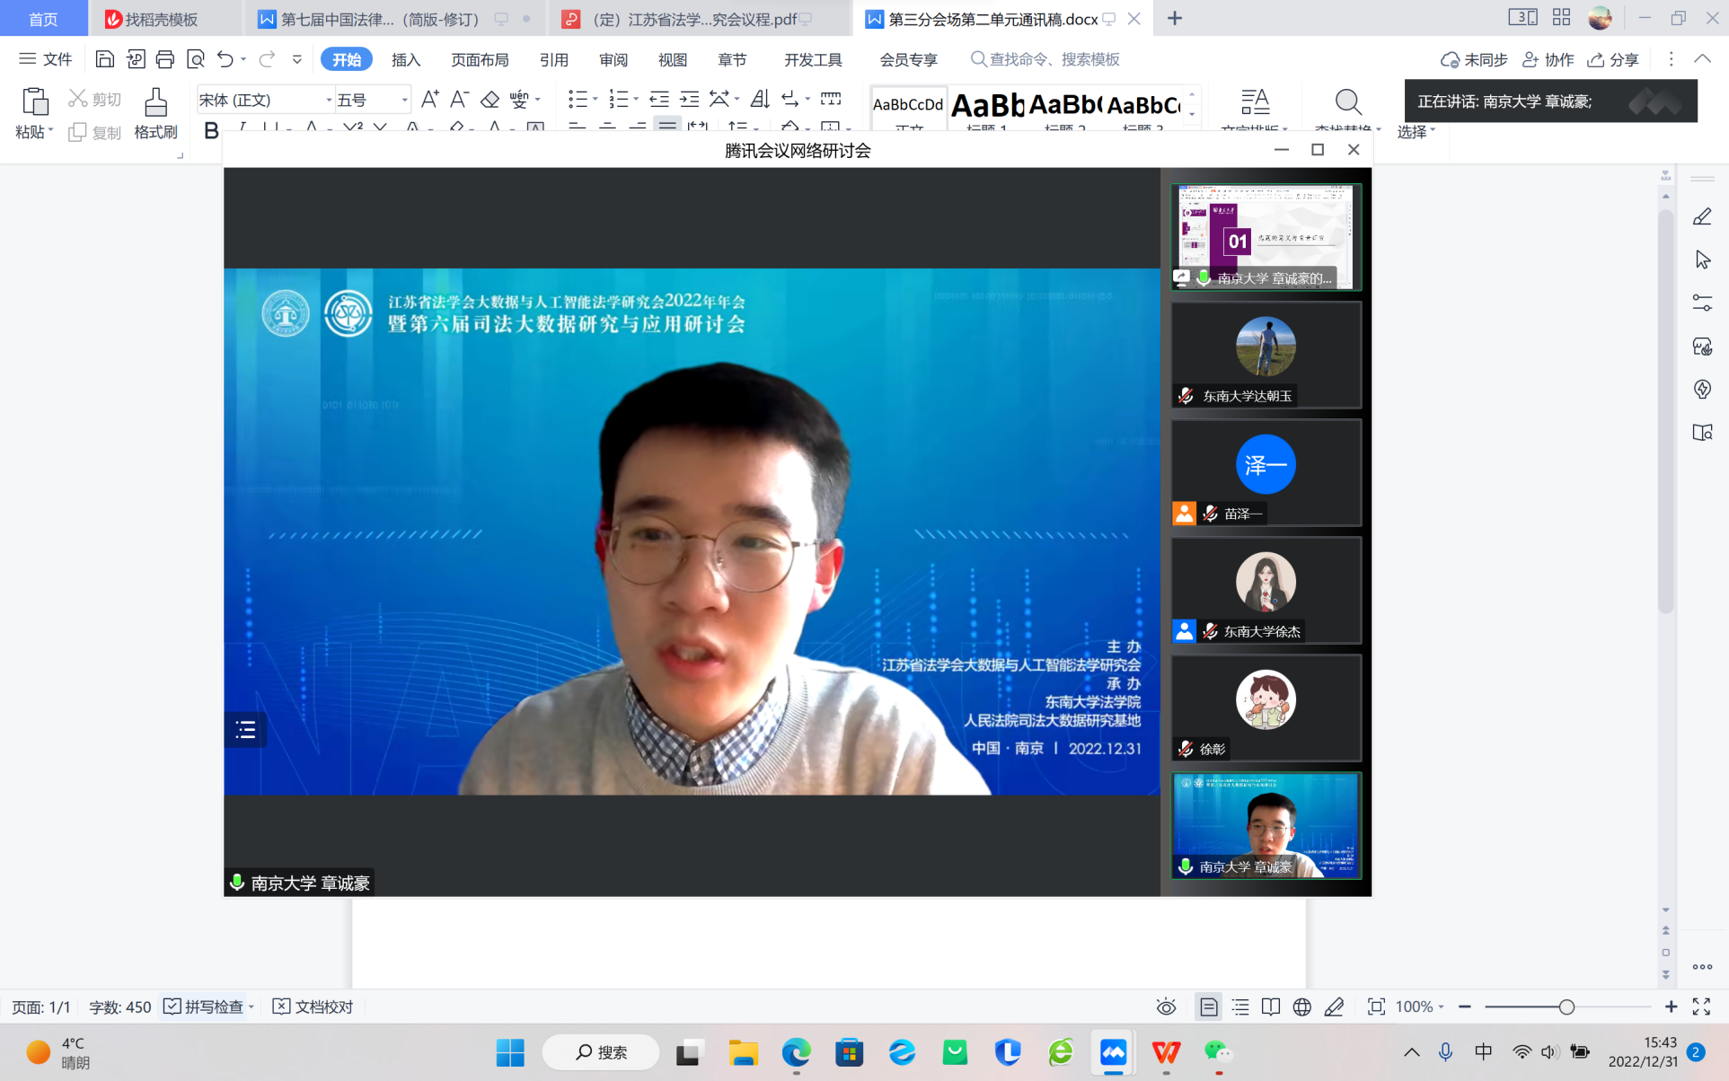Click the Format Painter (格式刷) icon
Screen dimensions: 1729x1081
click(x=155, y=102)
